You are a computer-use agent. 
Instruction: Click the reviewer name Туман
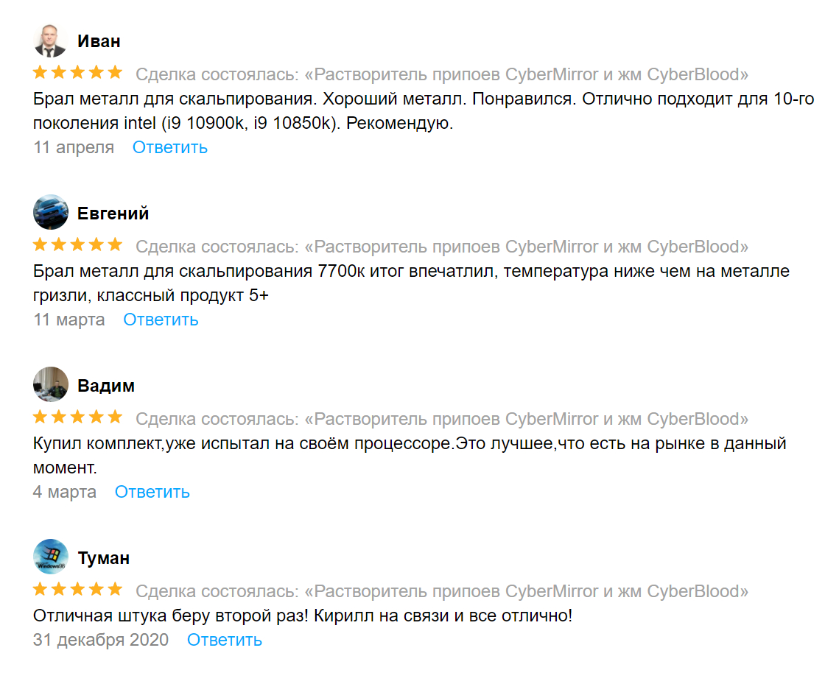pos(103,558)
